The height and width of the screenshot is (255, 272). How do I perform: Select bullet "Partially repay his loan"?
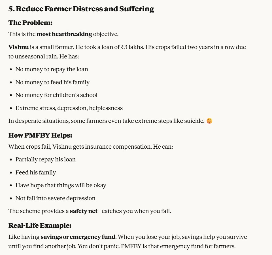click(45, 159)
